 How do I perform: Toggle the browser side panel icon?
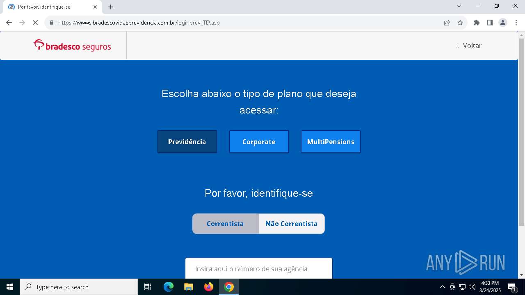tap(490, 23)
